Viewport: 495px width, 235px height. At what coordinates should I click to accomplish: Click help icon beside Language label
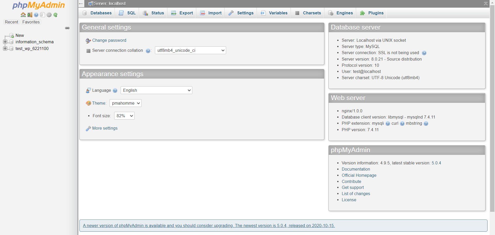click(x=115, y=91)
